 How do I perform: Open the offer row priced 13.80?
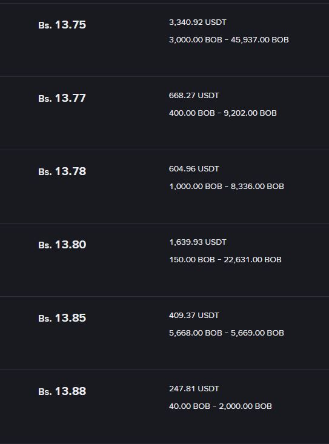pyautogui.click(x=165, y=260)
